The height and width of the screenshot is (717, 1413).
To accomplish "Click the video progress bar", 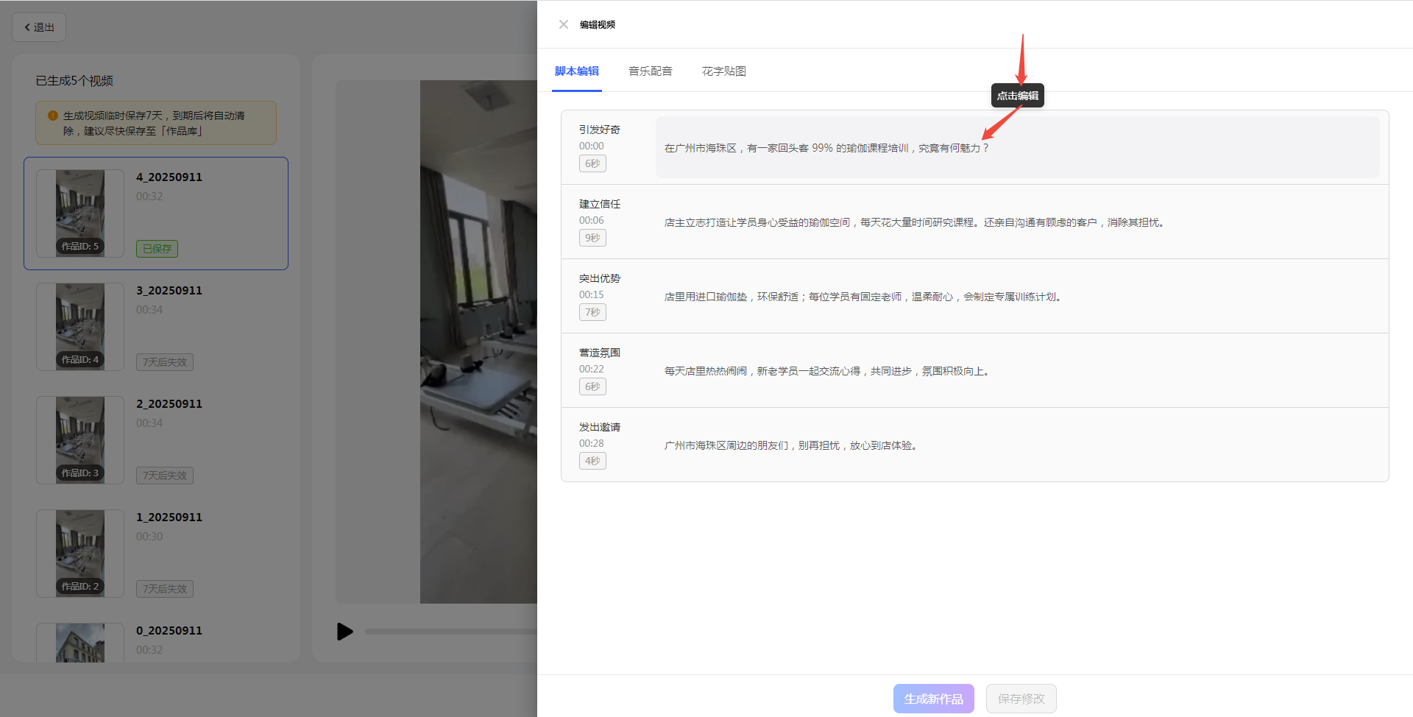I will 450,632.
